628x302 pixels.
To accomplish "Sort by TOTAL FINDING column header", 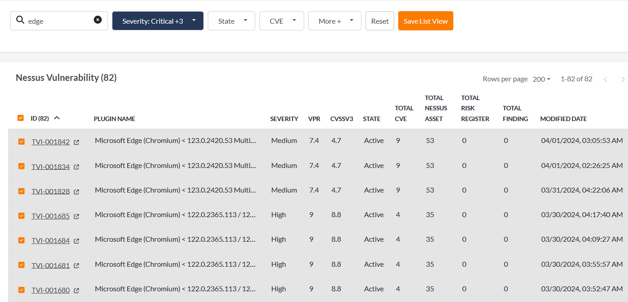I will pyautogui.click(x=516, y=113).
